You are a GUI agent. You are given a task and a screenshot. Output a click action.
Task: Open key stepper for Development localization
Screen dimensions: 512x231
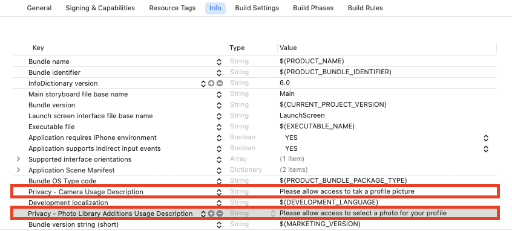[219, 203]
